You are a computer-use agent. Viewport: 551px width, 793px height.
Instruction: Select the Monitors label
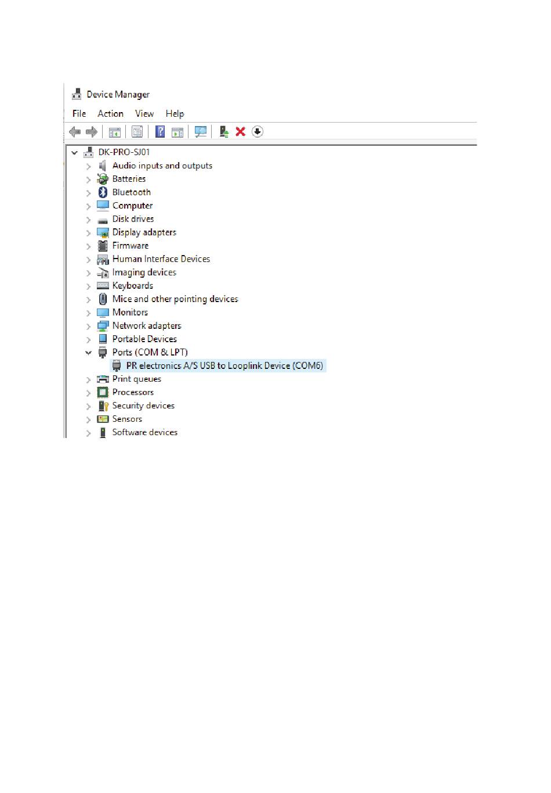pos(130,313)
